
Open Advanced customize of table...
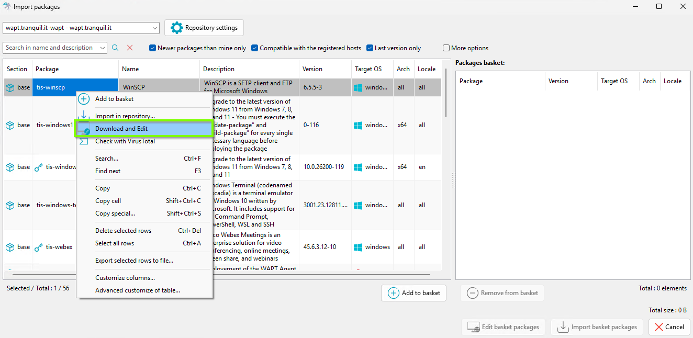tap(144, 290)
